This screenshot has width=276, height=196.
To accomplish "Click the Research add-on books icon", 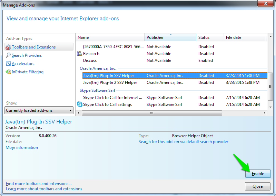I will point(80,54).
